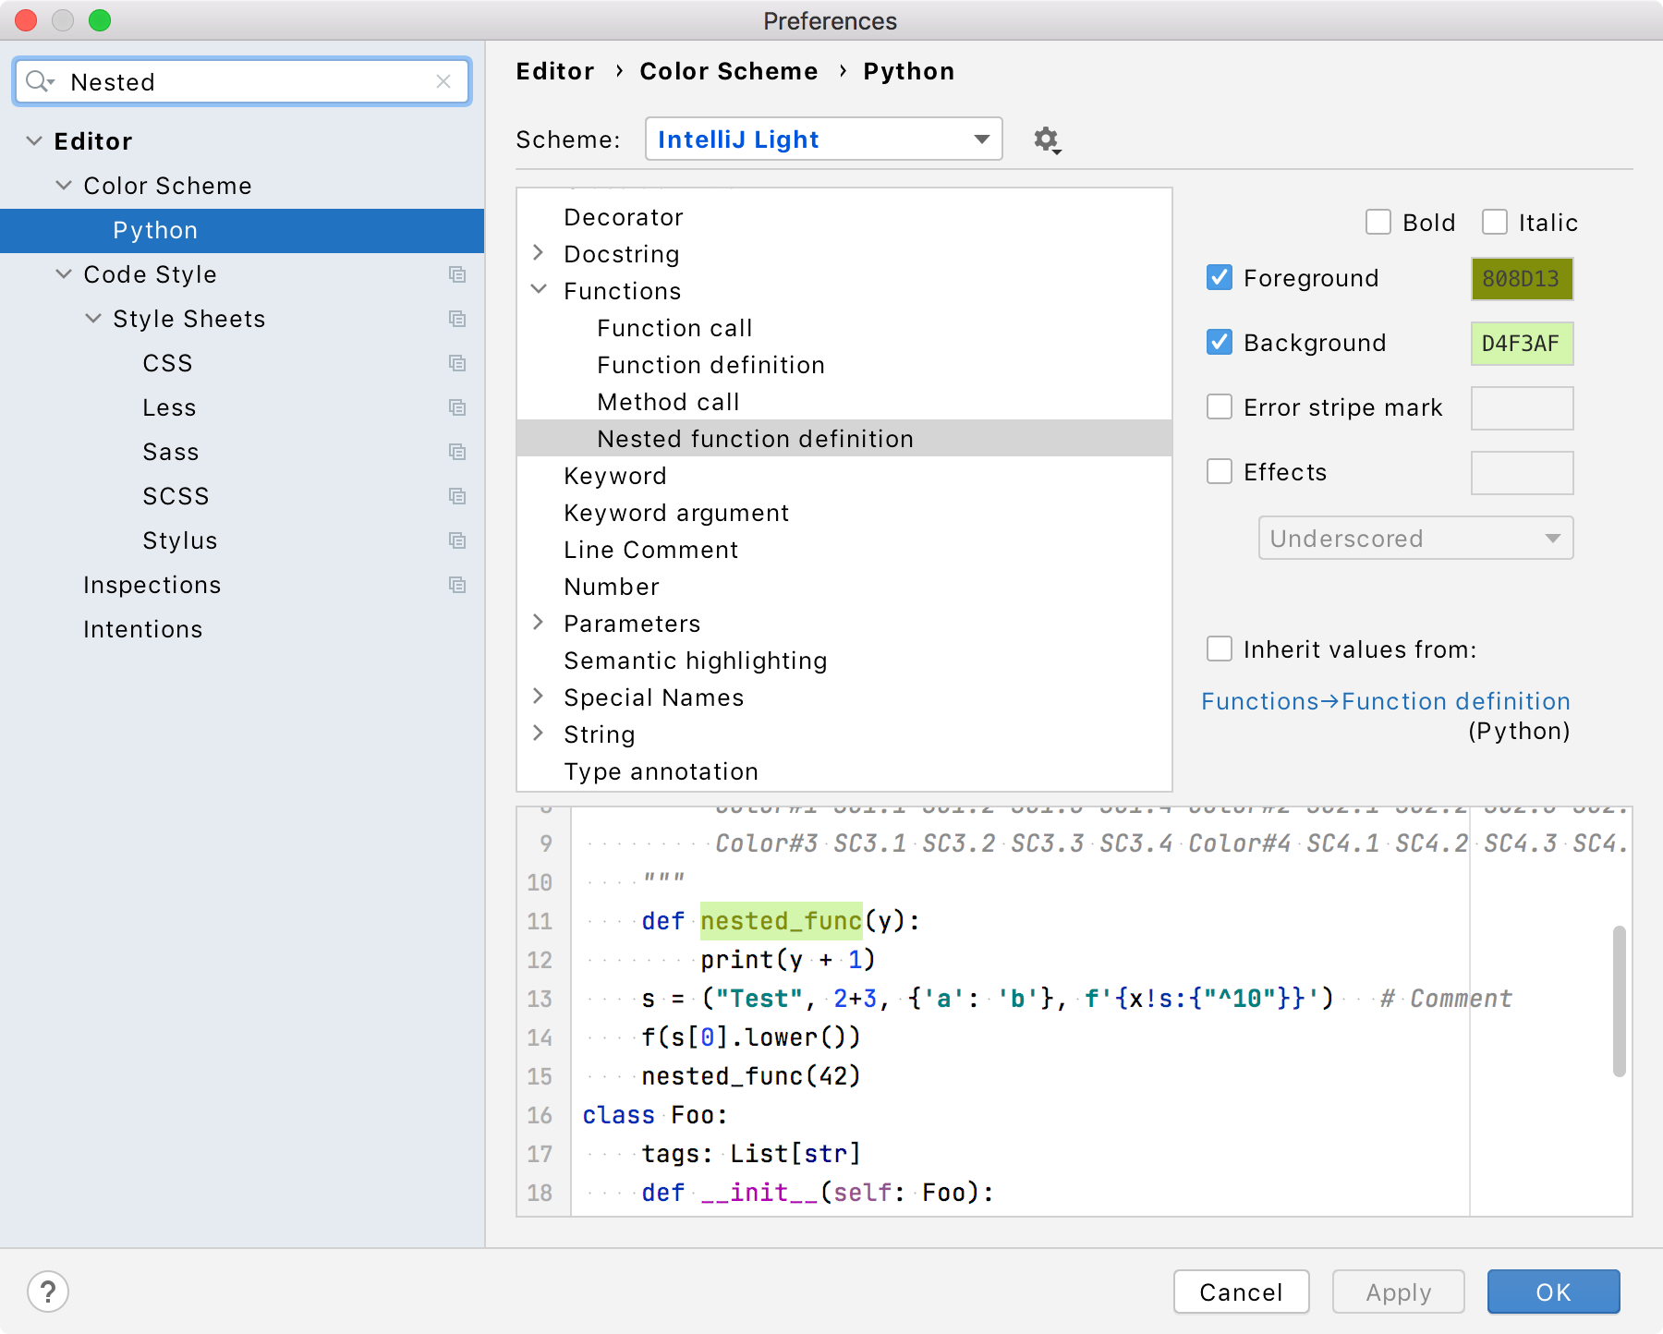The image size is (1663, 1334).
Task: Clear the Nested search query with the X
Action: pos(443,81)
